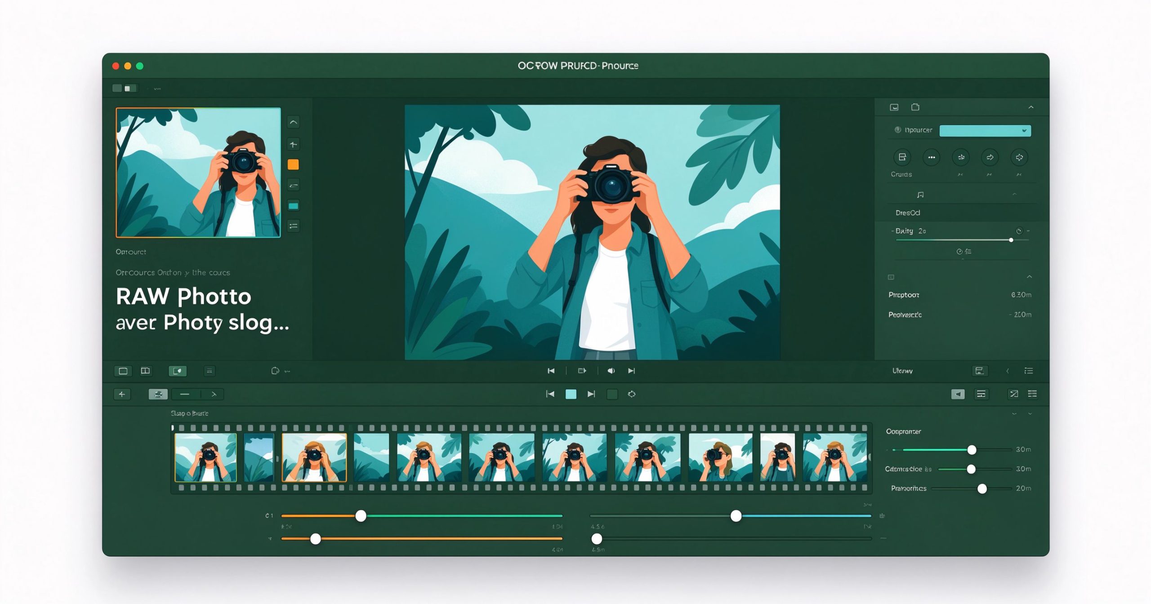Click the volume speaker icon below the preview
Screen dimensions: 1151x604
pyautogui.click(x=611, y=371)
